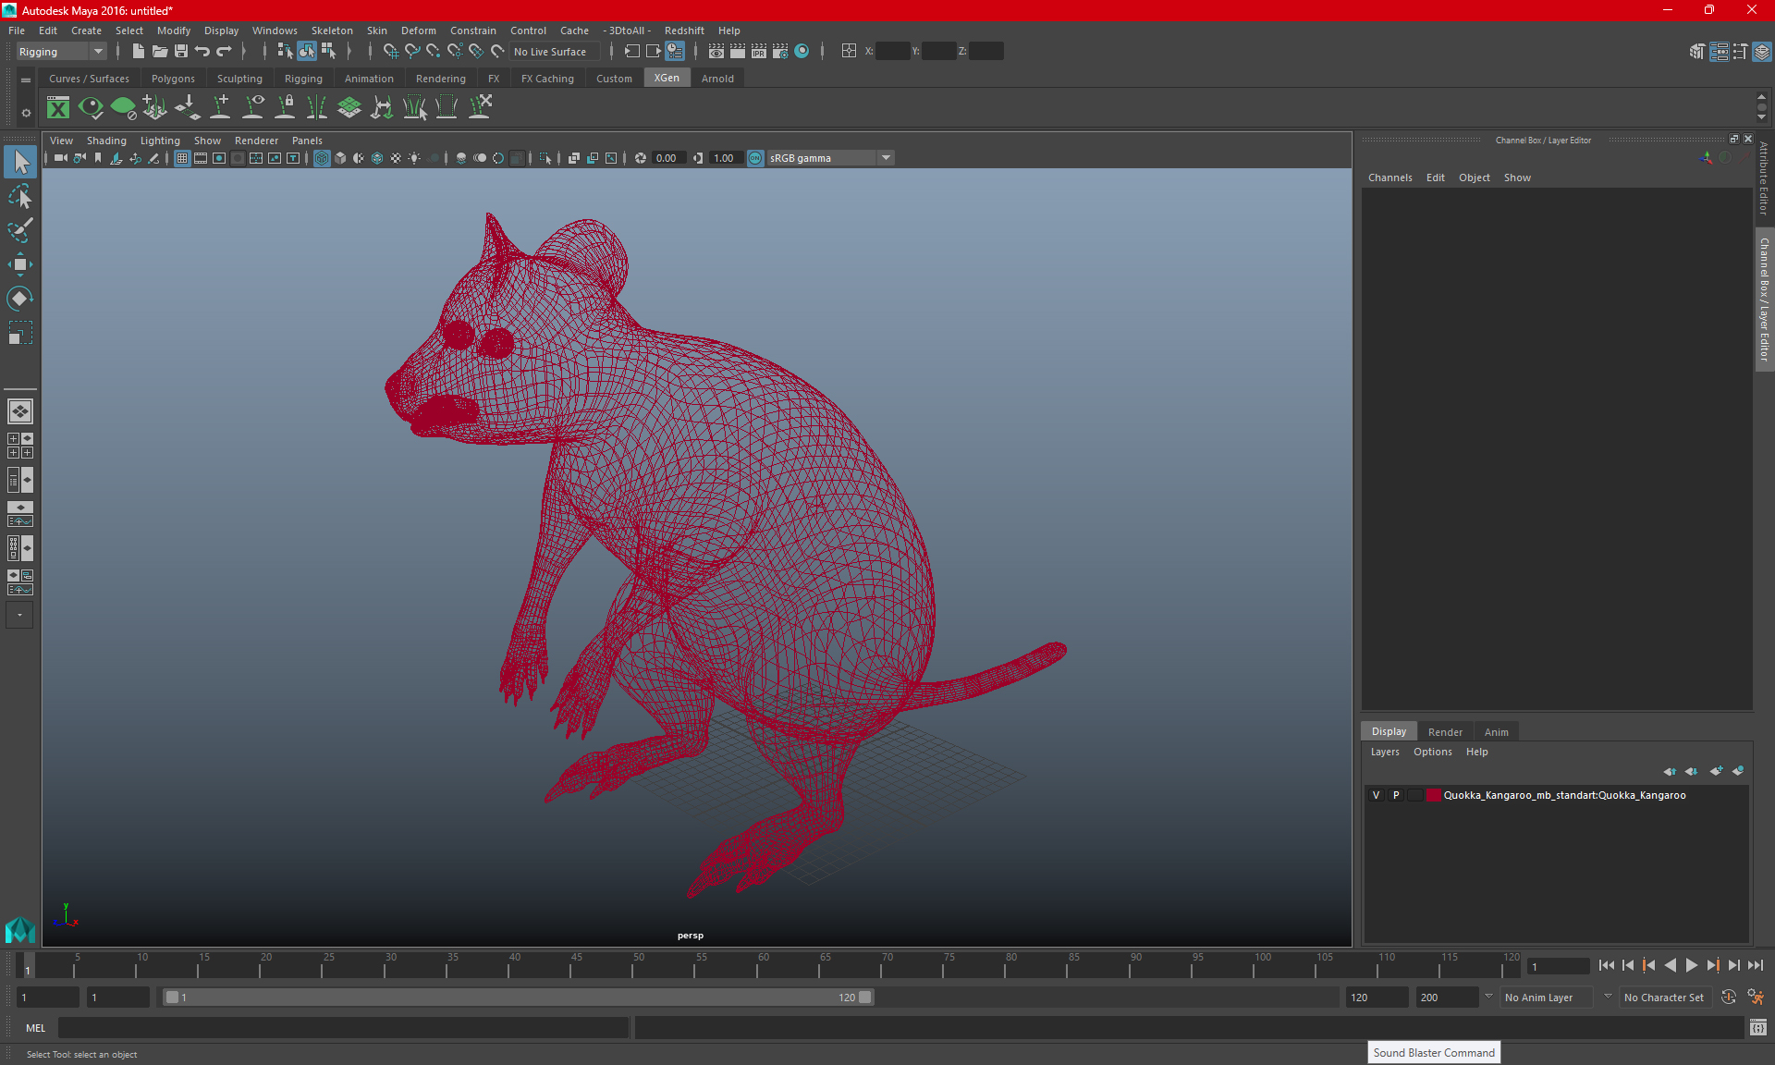Click render current frame clapperboard icon

[x=738, y=52]
